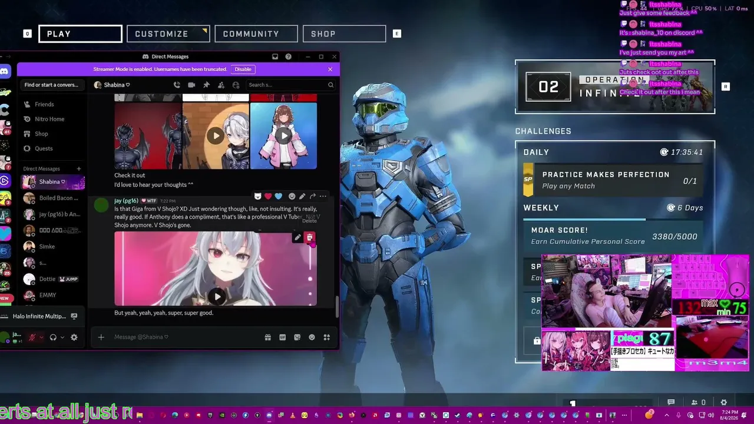Open Halo Infinite chat icon
This screenshot has width=754, height=424.
671,402
